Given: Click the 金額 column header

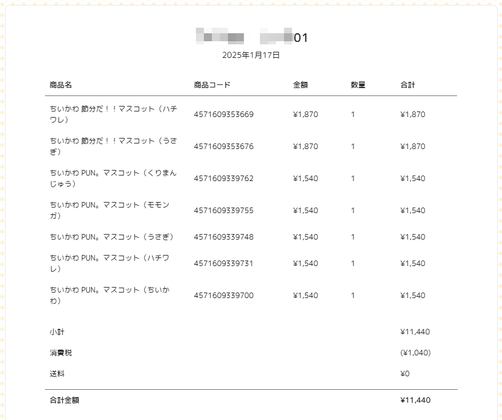Looking at the screenshot, I should tap(301, 85).
